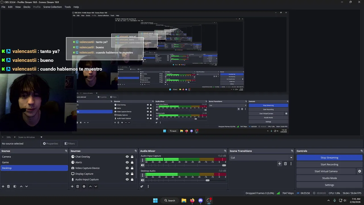364x205 pixels.
Task: Undock the Scene Transitions panel float icon
Action: click(292, 151)
